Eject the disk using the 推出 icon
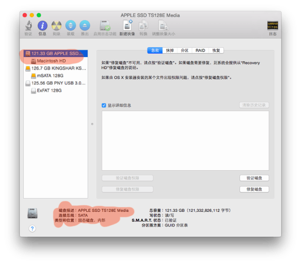 point(85,26)
